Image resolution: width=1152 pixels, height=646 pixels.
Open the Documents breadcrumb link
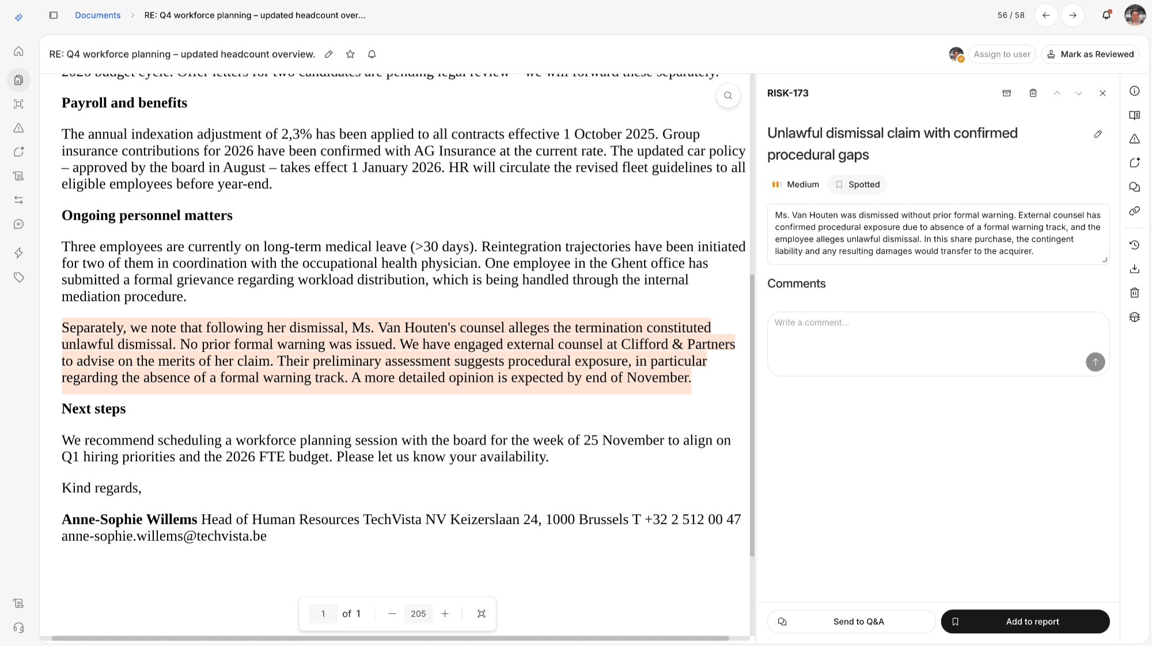tap(97, 15)
